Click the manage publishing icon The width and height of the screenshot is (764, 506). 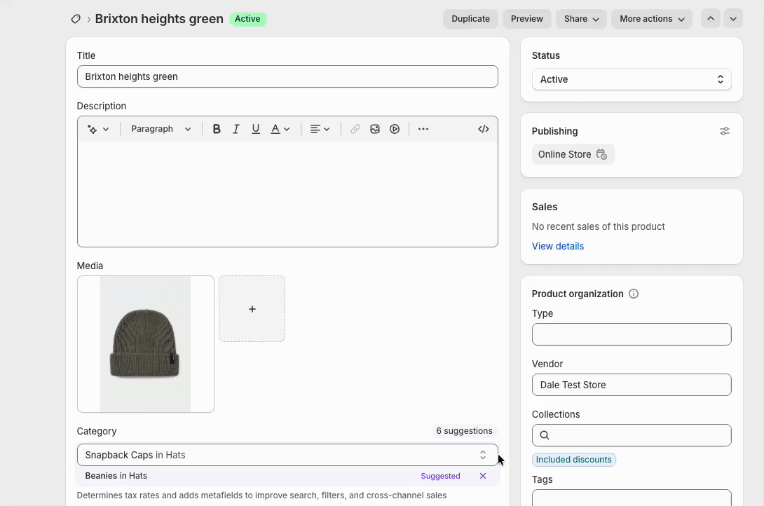(725, 131)
